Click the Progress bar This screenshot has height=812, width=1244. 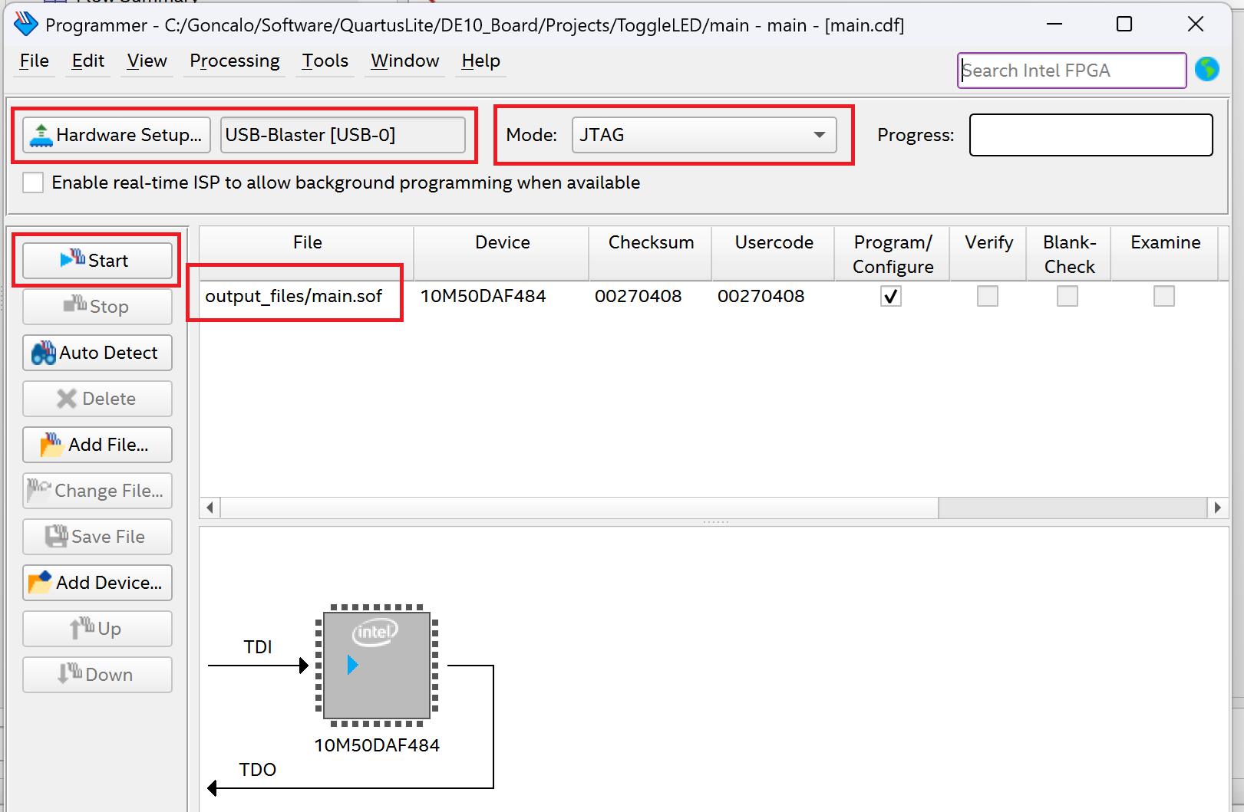point(1091,135)
